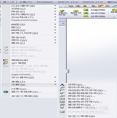Screen dimensions: 117x118
Task: Click the 注释(N) letter A icon
Action: [62, 85]
